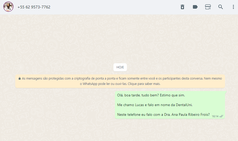The height and width of the screenshot is (141, 238).
Task: Open the three-dot chat menu
Action: point(233,7)
